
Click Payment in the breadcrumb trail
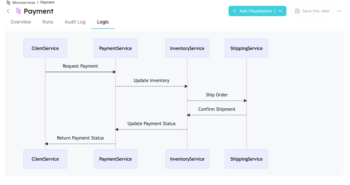(x=47, y=2)
